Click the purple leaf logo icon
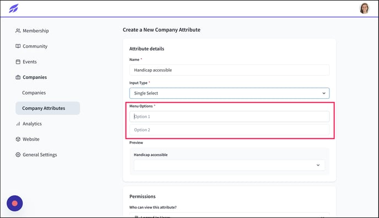Image resolution: width=379 pixels, height=218 pixels. pyautogui.click(x=14, y=8)
